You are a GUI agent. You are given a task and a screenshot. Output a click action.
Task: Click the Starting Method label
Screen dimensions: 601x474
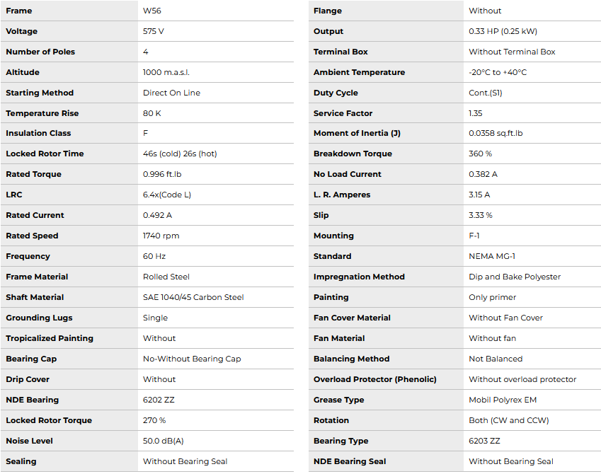(x=40, y=93)
